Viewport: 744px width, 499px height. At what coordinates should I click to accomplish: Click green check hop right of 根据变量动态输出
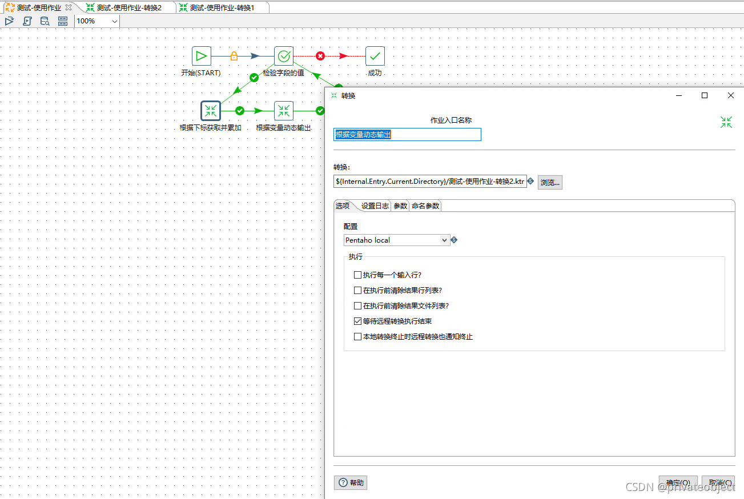click(320, 111)
